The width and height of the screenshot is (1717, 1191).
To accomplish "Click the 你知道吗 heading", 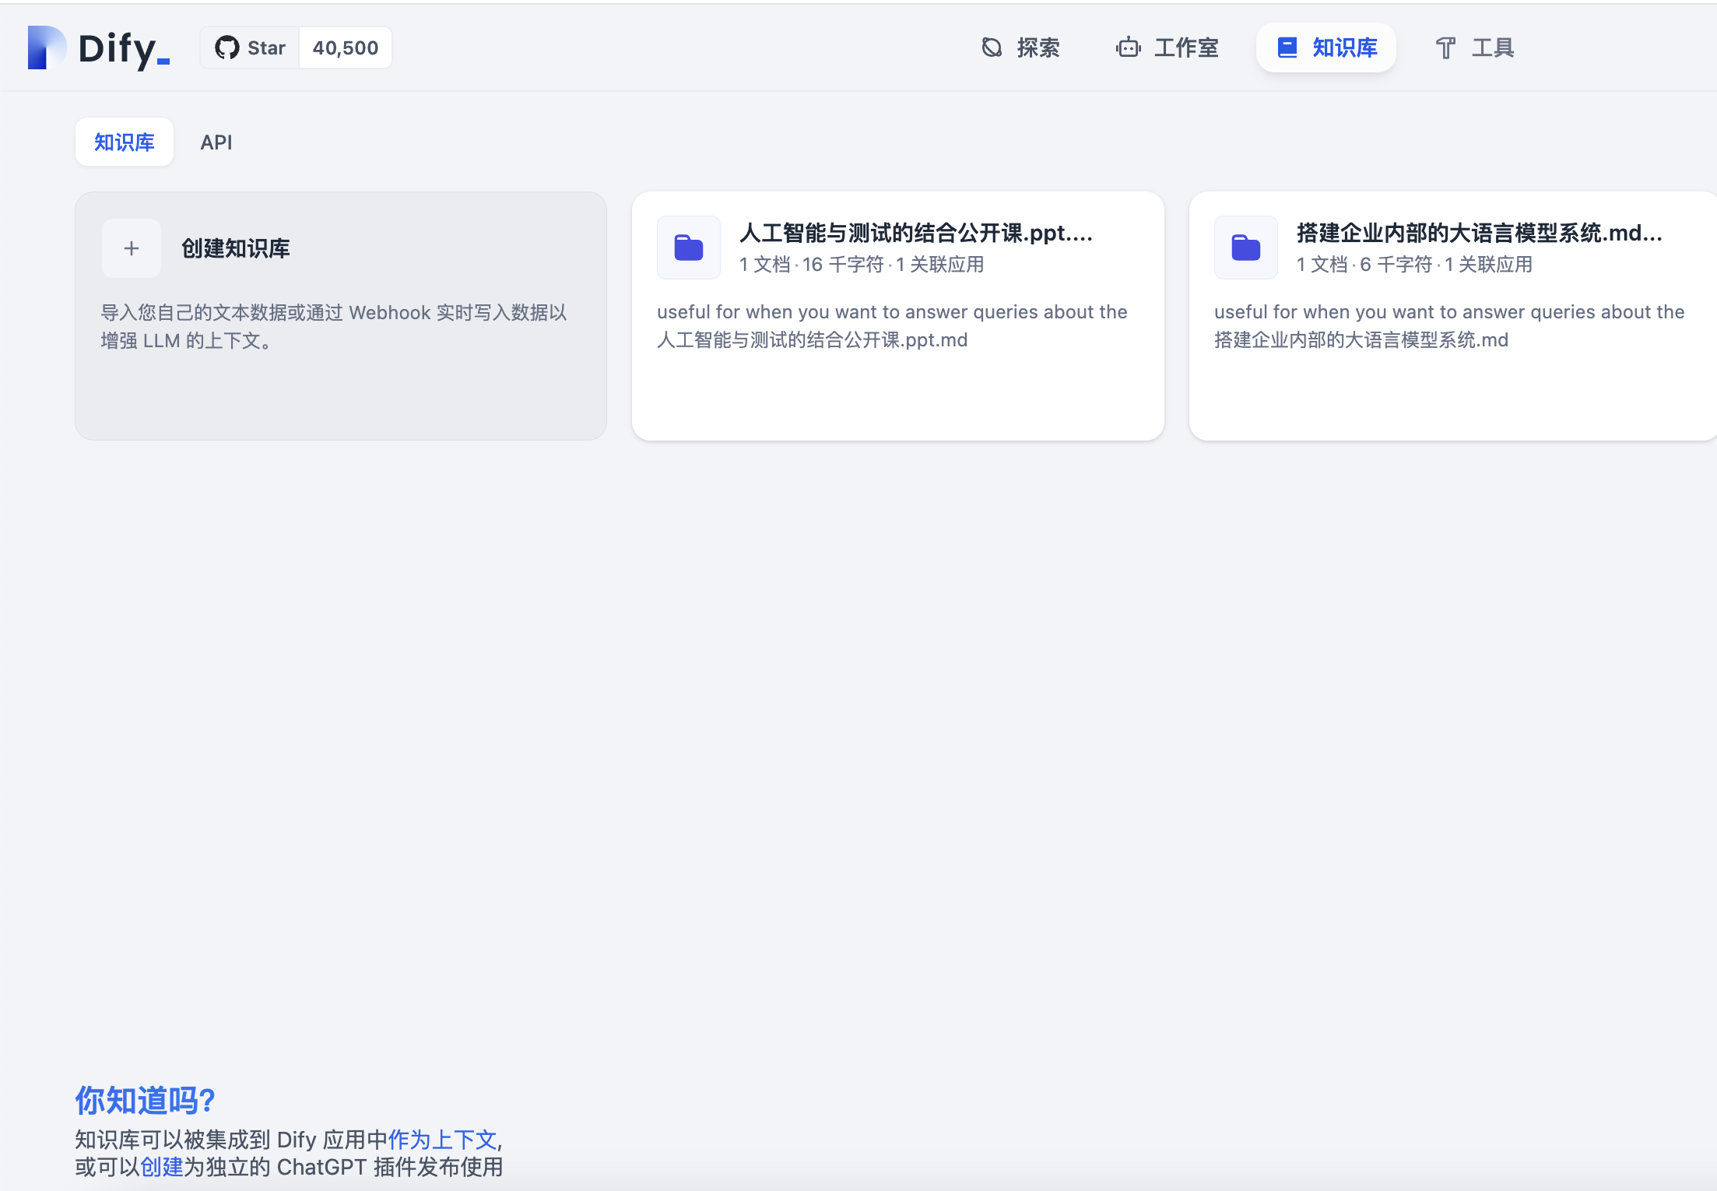I will tap(145, 1101).
